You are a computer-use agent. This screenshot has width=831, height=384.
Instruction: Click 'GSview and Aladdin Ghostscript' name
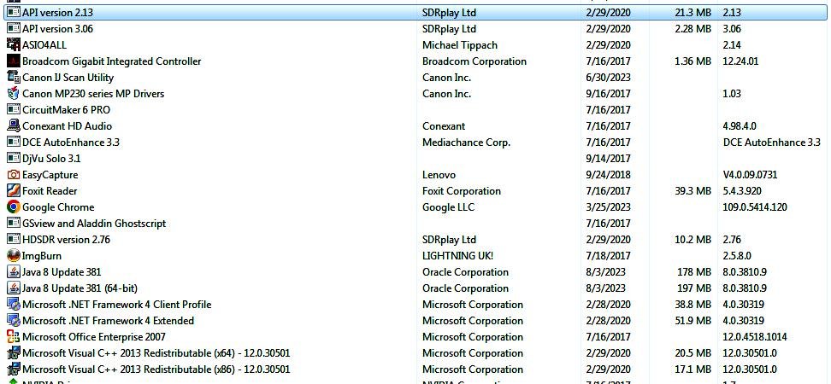[94, 224]
